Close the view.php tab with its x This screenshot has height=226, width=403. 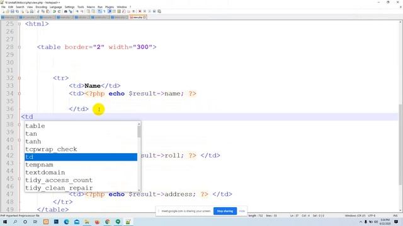[144, 17]
